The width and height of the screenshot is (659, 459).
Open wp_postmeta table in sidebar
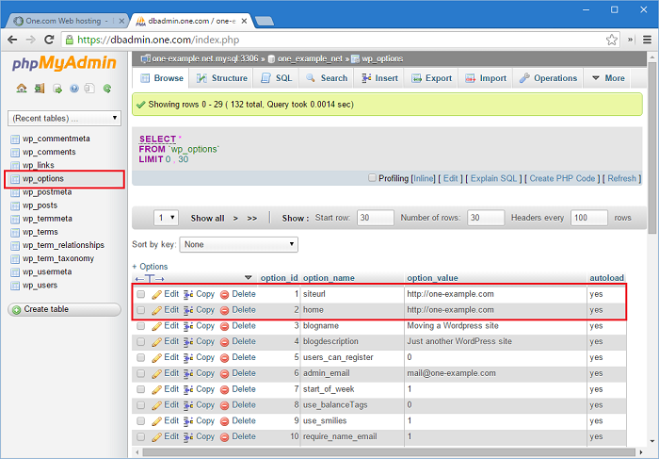(47, 192)
